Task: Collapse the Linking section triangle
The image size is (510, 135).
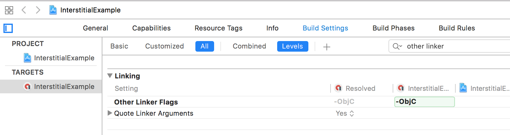Action: point(110,76)
